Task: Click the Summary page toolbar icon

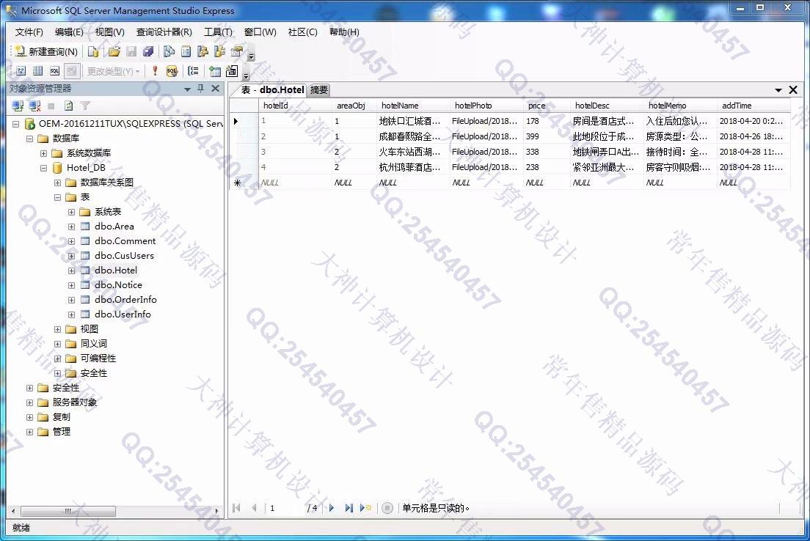Action: [186, 51]
